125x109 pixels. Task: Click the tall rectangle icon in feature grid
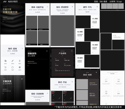point(20,61)
